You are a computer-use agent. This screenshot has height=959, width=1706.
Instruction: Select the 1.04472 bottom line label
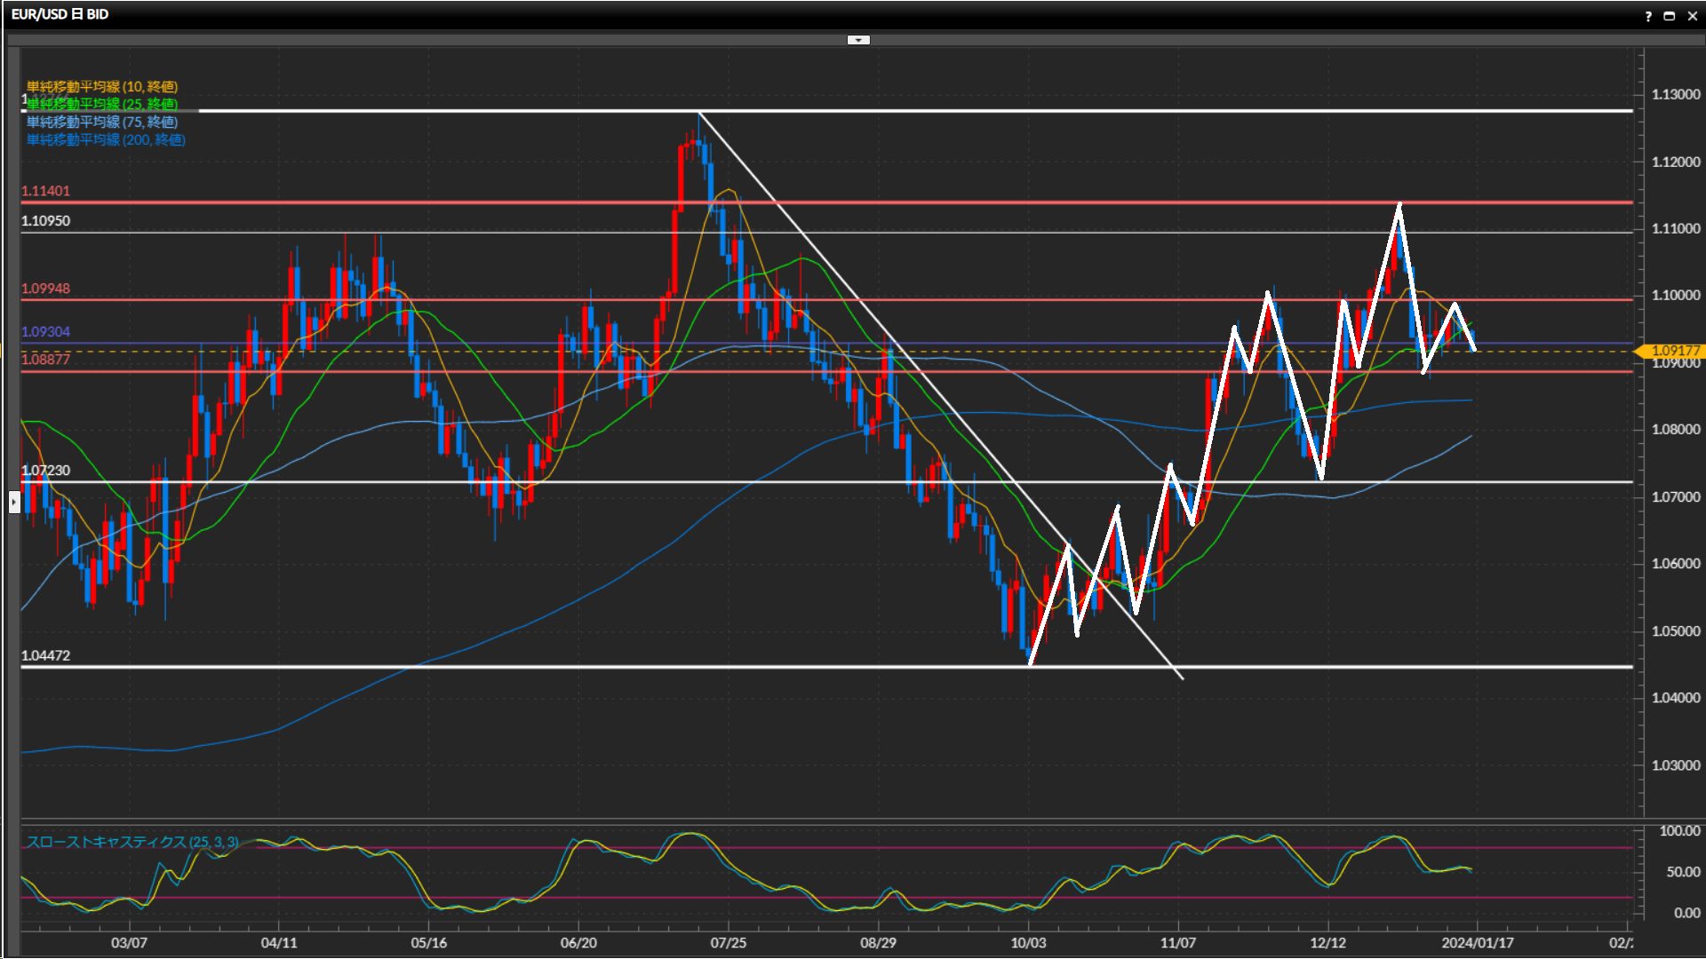45,655
